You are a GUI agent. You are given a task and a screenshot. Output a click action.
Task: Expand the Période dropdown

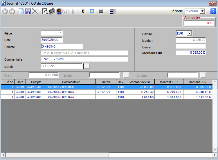pyautogui.click(x=202, y=11)
